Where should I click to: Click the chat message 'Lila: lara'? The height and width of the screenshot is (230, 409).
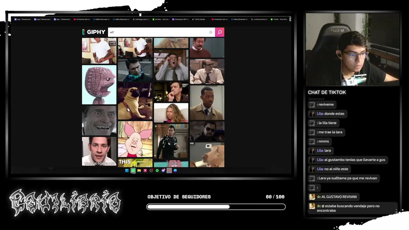pos(320,151)
